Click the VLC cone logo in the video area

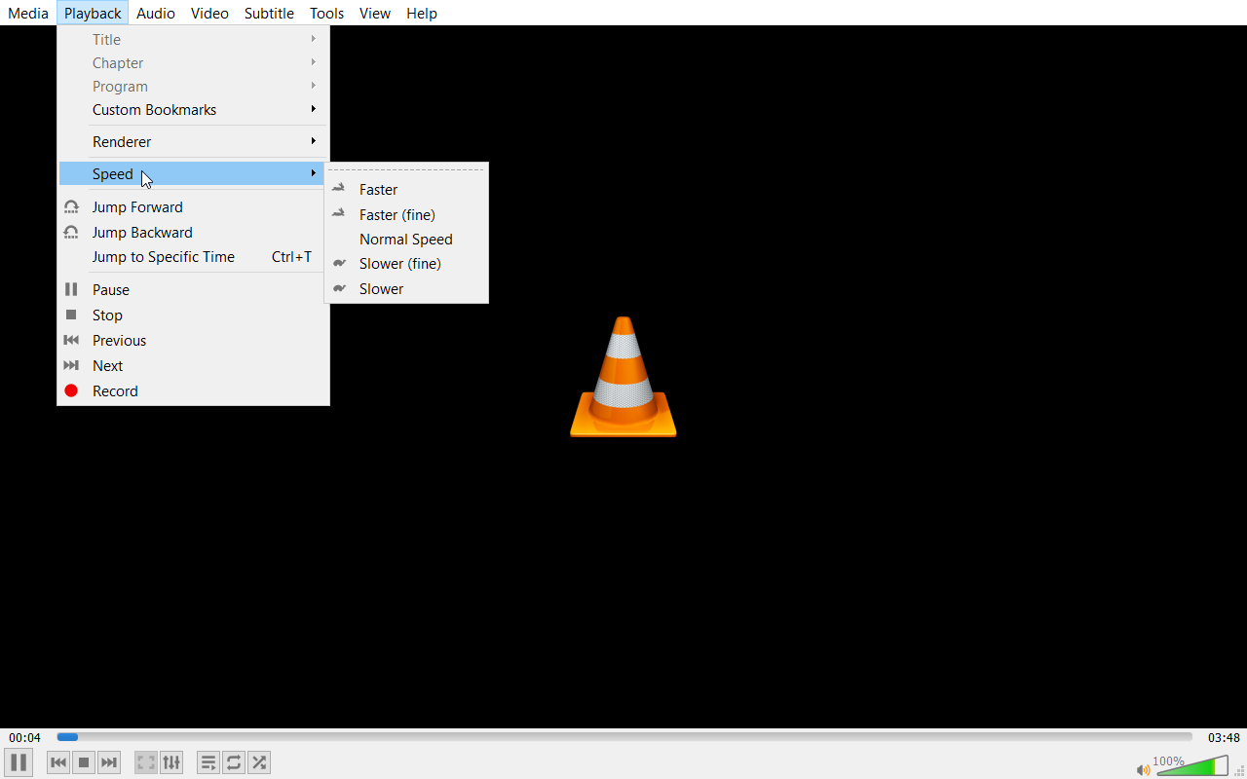click(623, 377)
